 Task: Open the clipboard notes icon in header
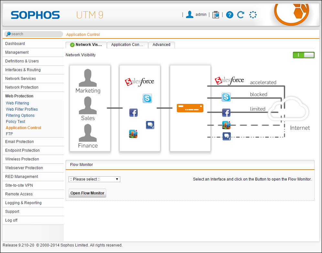(216, 15)
